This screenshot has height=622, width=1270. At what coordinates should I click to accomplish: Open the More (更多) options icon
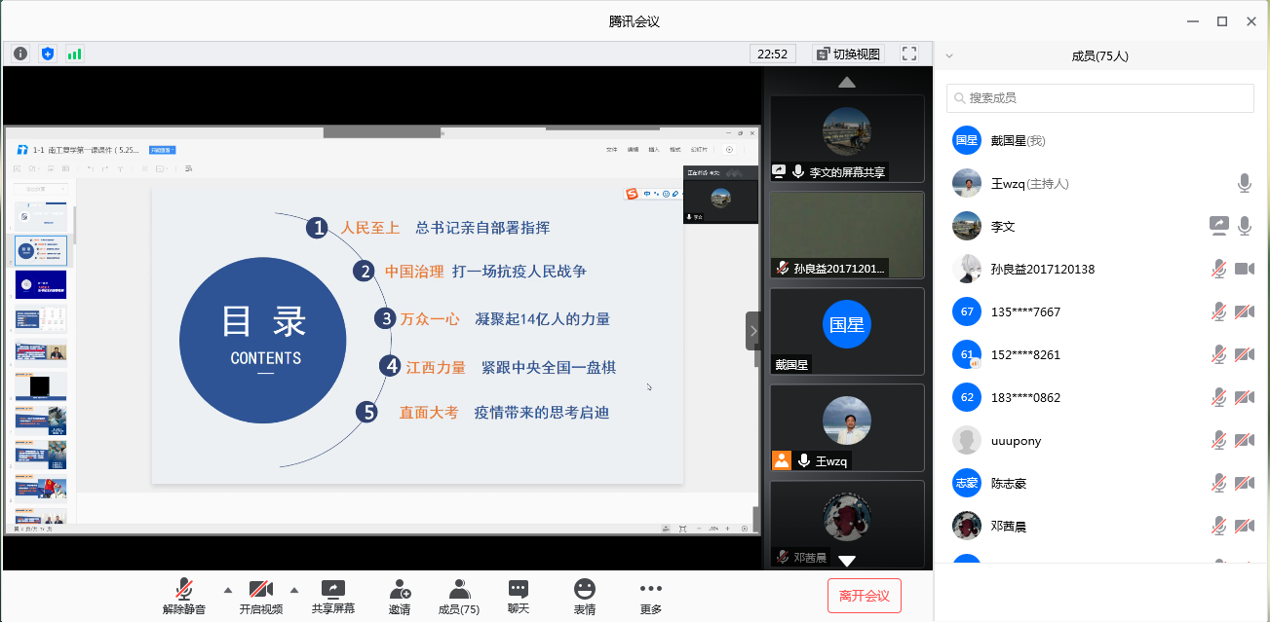650,596
